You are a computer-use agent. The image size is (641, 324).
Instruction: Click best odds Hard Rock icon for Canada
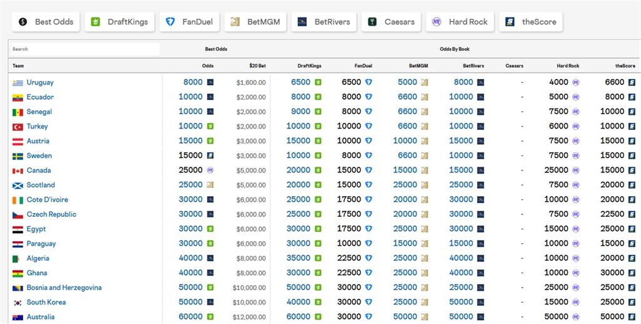click(210, 170)
